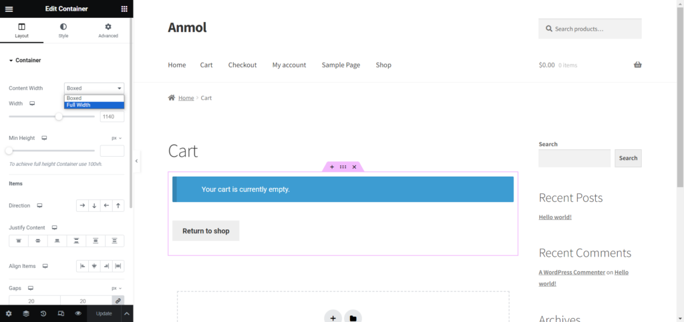The height and width of the screenshot is (322, 684).
Task: Open the Elementor hamburger menu
Action: point(9,9)
